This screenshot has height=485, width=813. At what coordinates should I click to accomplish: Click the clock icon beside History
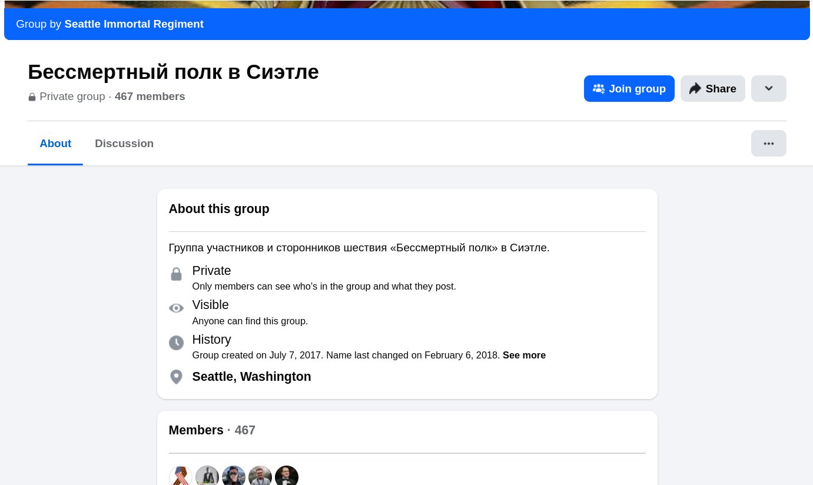click(176, 343)
